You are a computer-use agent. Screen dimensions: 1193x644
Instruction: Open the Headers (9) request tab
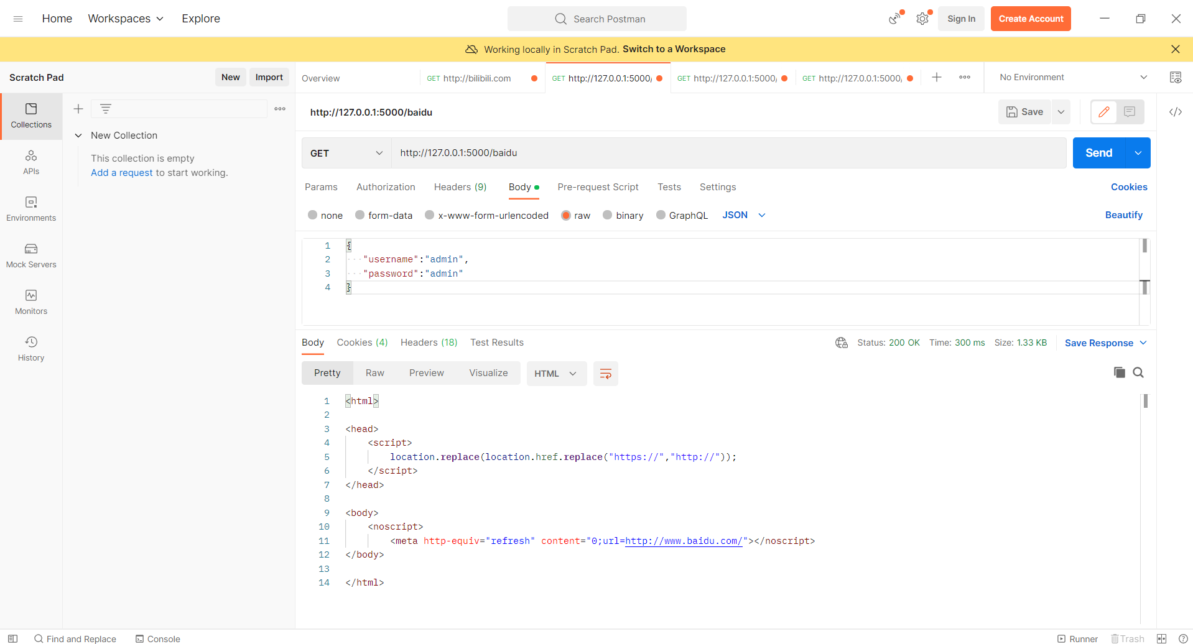click(460, 187)
